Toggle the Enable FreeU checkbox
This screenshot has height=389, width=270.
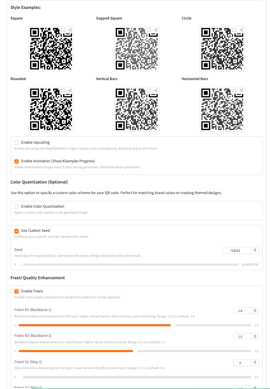tap(17, 291)
